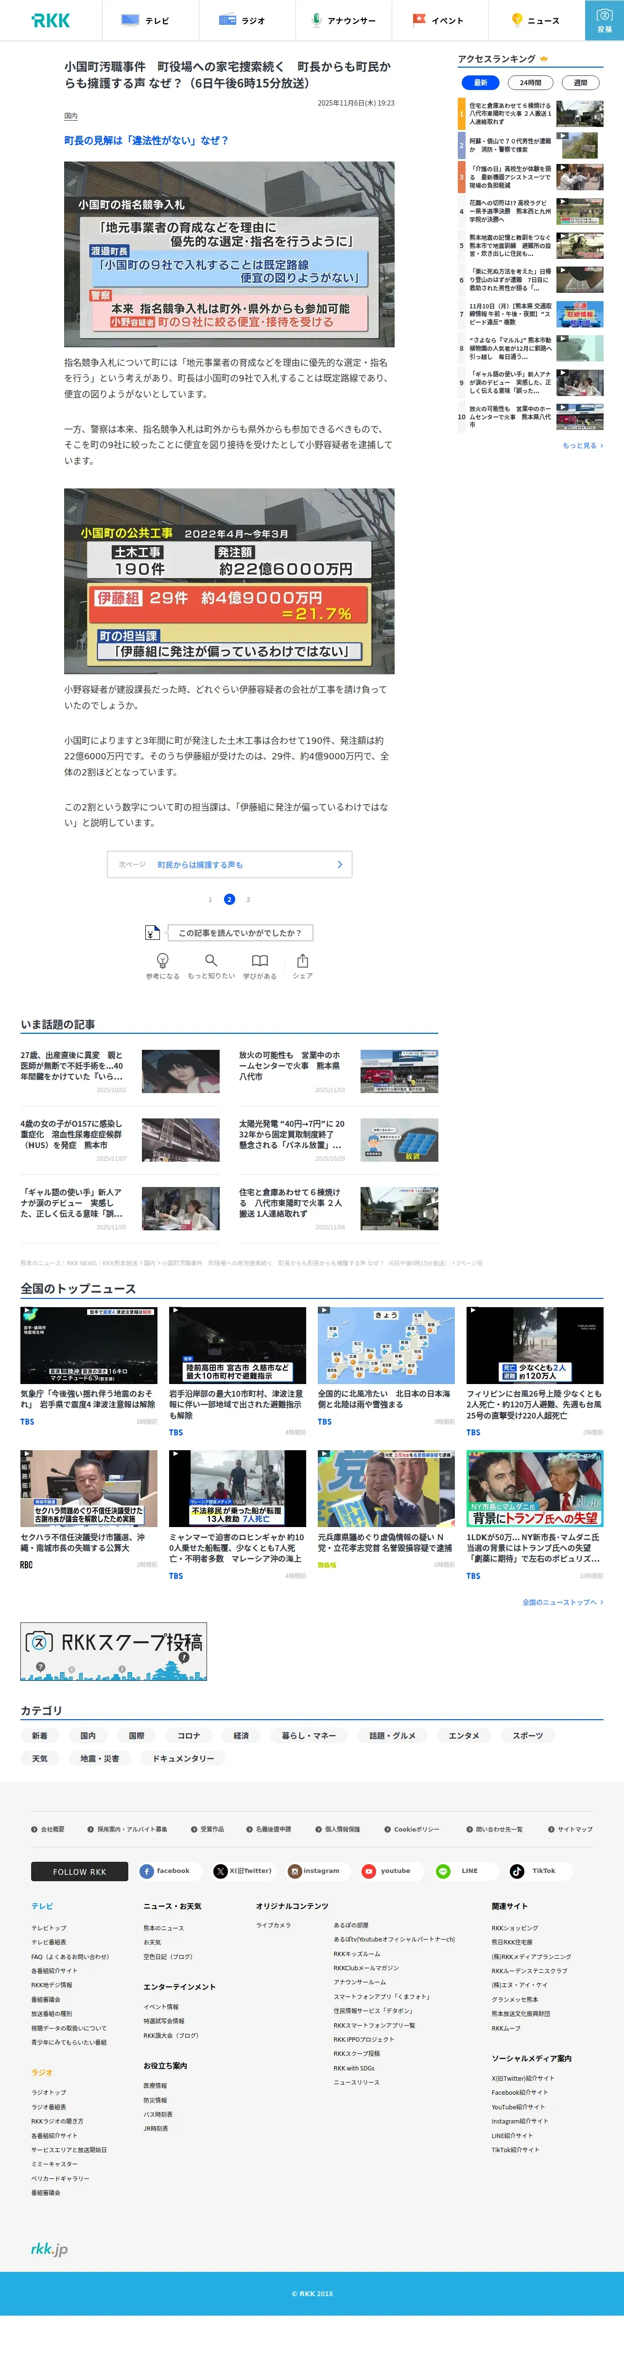Open the Cookieポリシー footer link
624x2375 pixels.
click(x=412, y=1829)
